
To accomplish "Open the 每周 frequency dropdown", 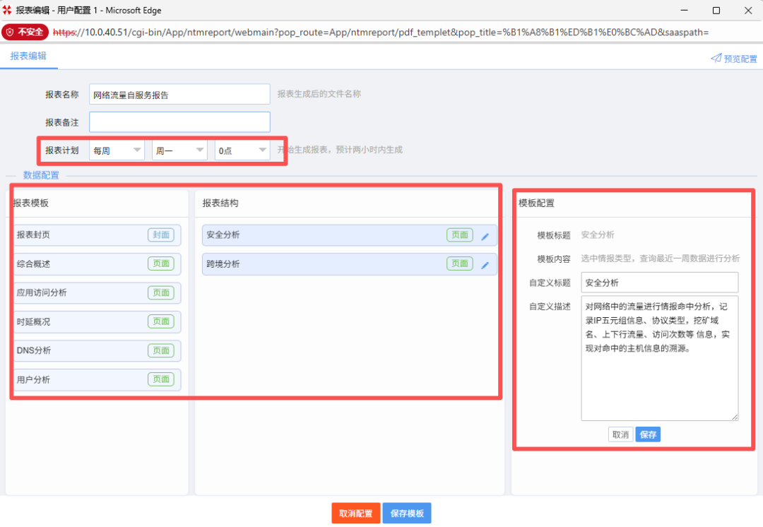I will [117, 150].
